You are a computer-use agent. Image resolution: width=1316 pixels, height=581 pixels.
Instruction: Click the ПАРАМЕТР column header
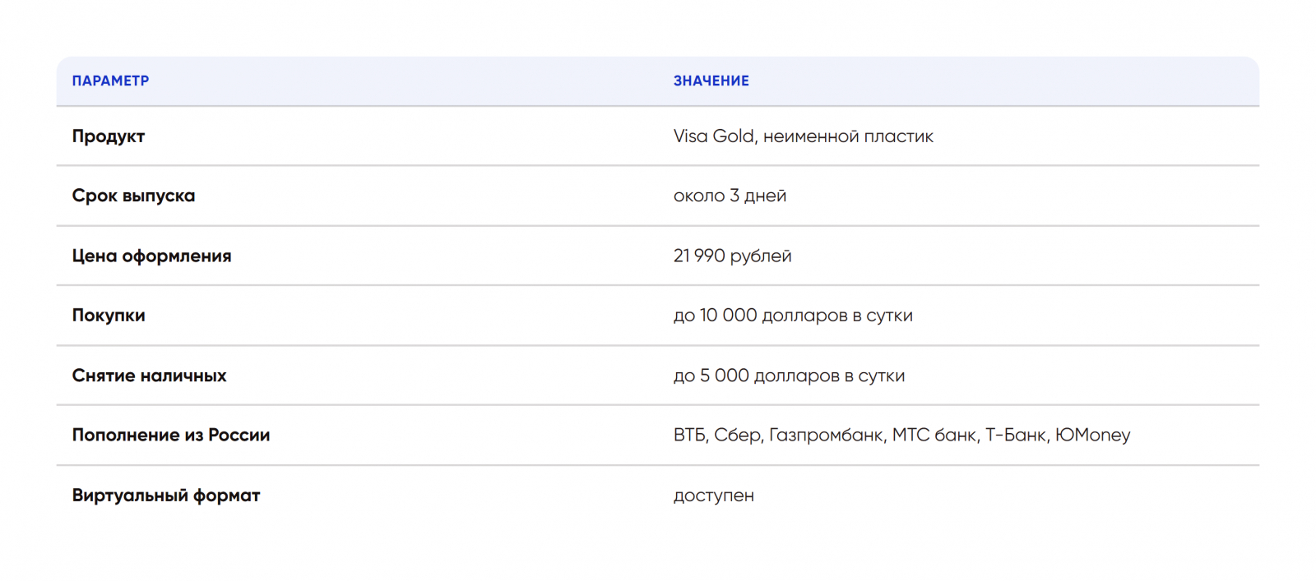[110, 81]
